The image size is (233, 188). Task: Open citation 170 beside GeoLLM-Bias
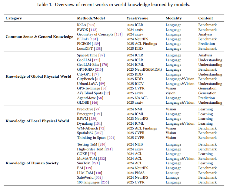104,65
